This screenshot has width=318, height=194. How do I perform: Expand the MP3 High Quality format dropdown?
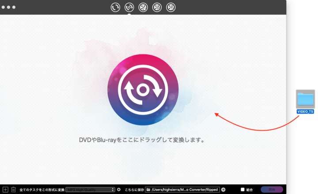(x=90, y=190)
